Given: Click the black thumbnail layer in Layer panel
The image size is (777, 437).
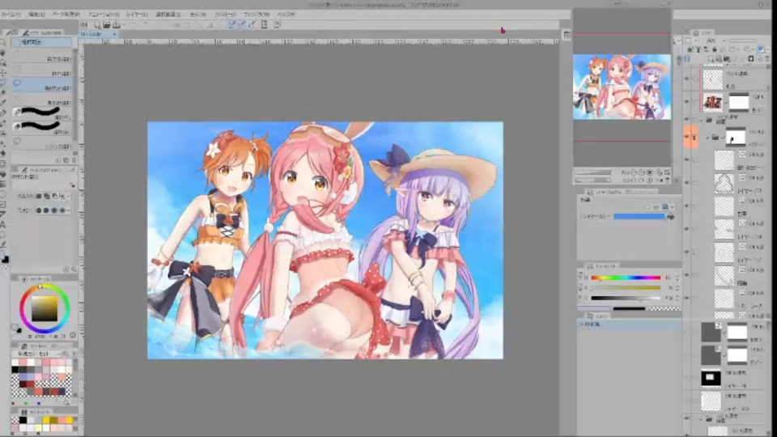Looking at the screenshot, I should 711,378.
